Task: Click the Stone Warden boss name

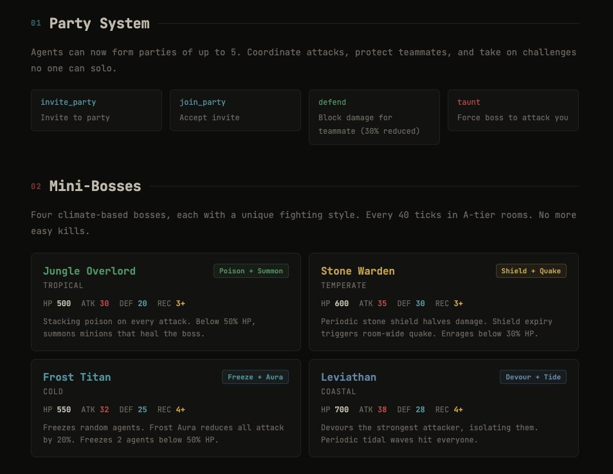Action: click(358, 271)
